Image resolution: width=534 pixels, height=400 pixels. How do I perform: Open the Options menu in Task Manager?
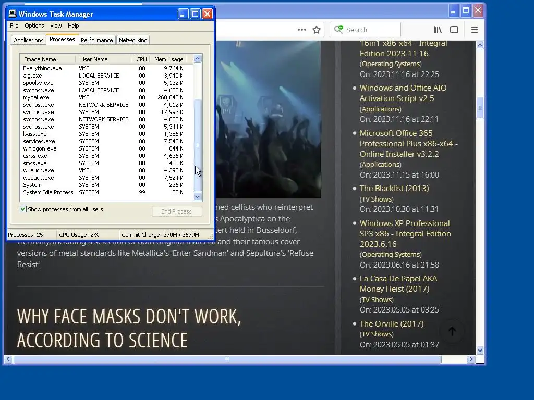[x=34, y=26]
